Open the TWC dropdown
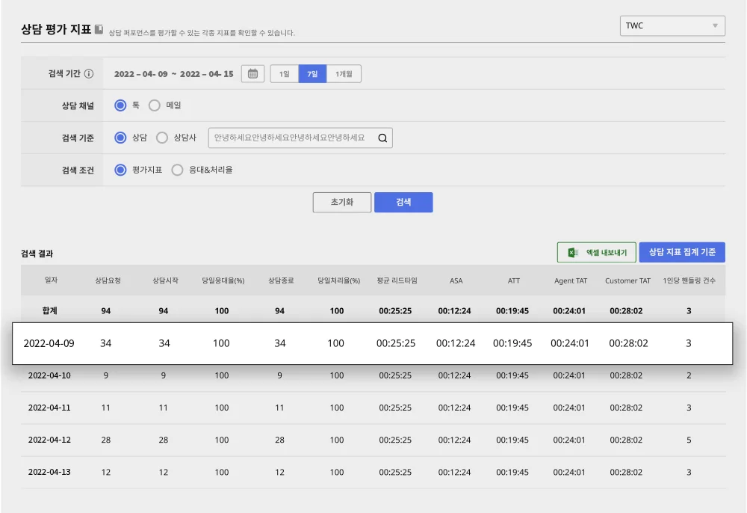747x513 pixels. tap(672, 25)
